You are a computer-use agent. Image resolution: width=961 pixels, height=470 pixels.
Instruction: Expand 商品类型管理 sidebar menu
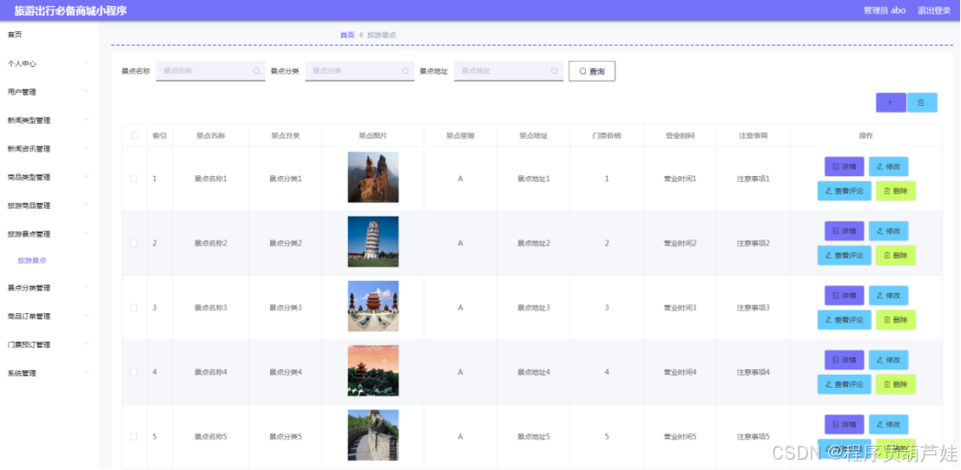point(49,178)
